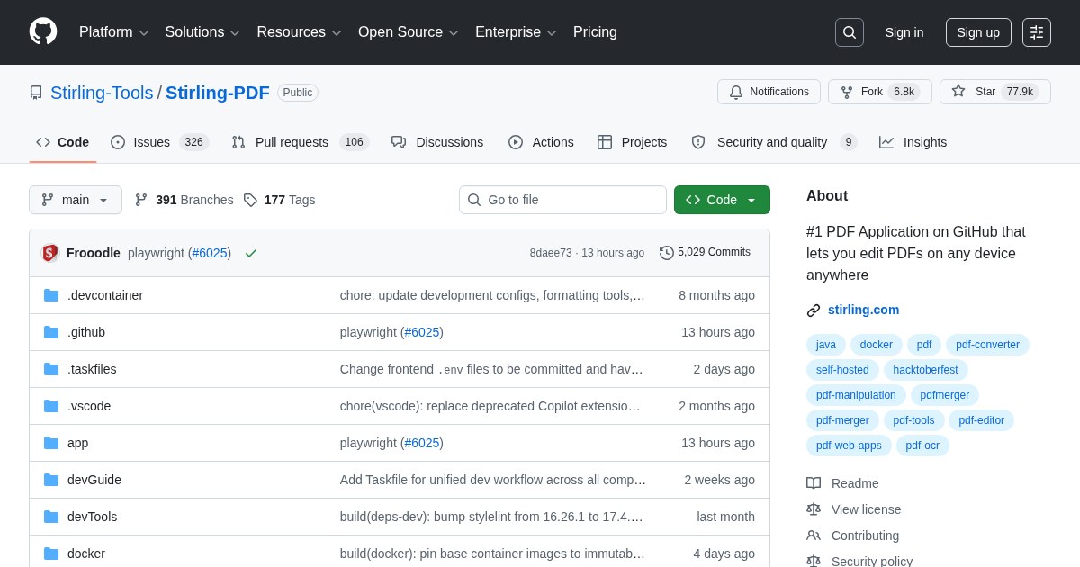Screen dimensions: 1080x567
Task: Expand the Solutions menu
Action: 202,32
